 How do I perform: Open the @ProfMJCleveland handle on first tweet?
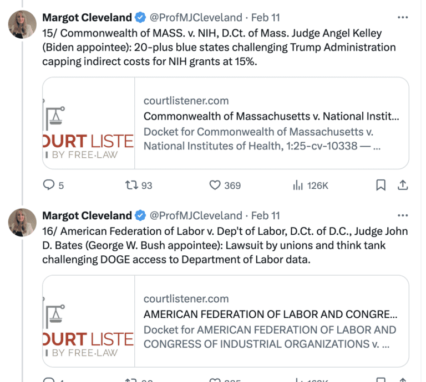[x=196, y=18]
